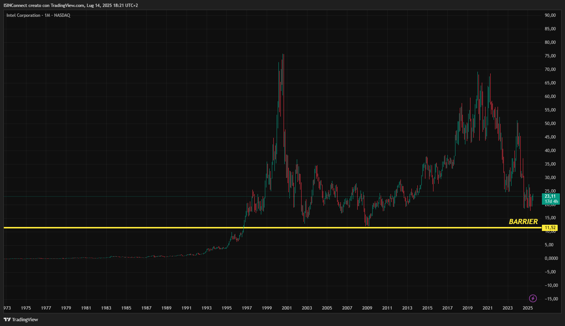The width and height of the screenshot is (565, 326).
Task: Click the 2001 time axis label
Action: point(287,308)
